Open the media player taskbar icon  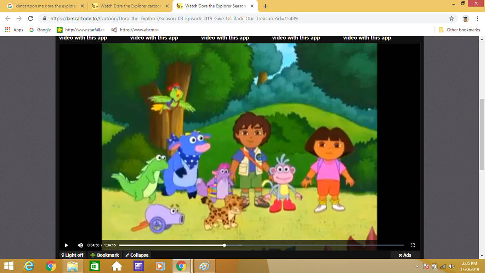point(160,266)
